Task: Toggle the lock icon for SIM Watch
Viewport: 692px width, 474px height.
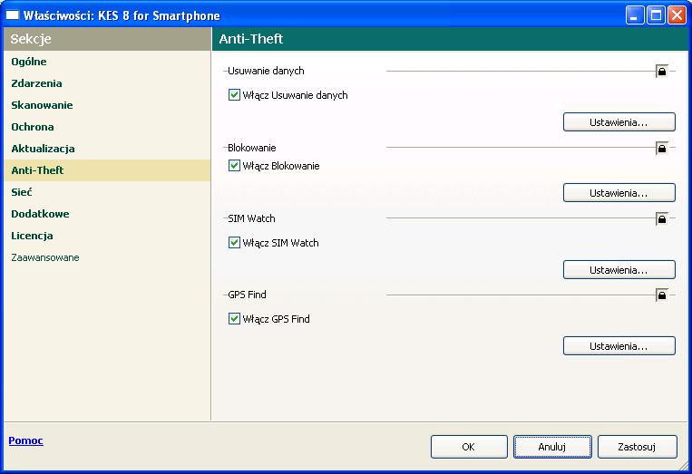Action: pos(661,218)
